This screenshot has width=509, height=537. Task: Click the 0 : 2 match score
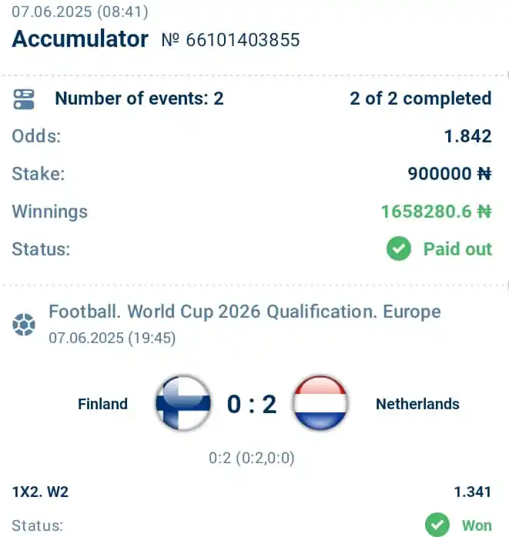pyautogui.click(x=252, y=404)
